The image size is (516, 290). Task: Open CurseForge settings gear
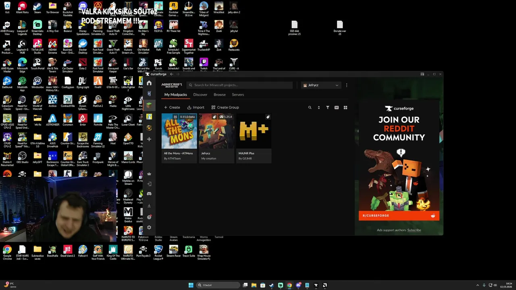click(x=149, y=228)
